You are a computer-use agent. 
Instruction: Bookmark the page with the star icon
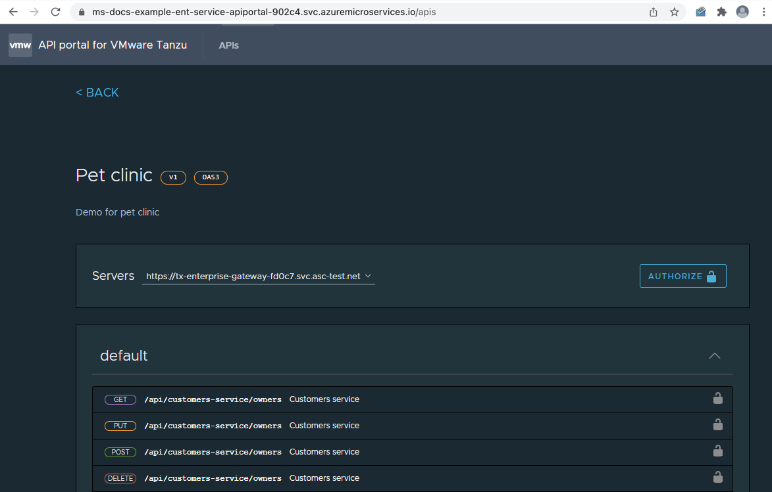pyautogui.click(x=675, y=11)
